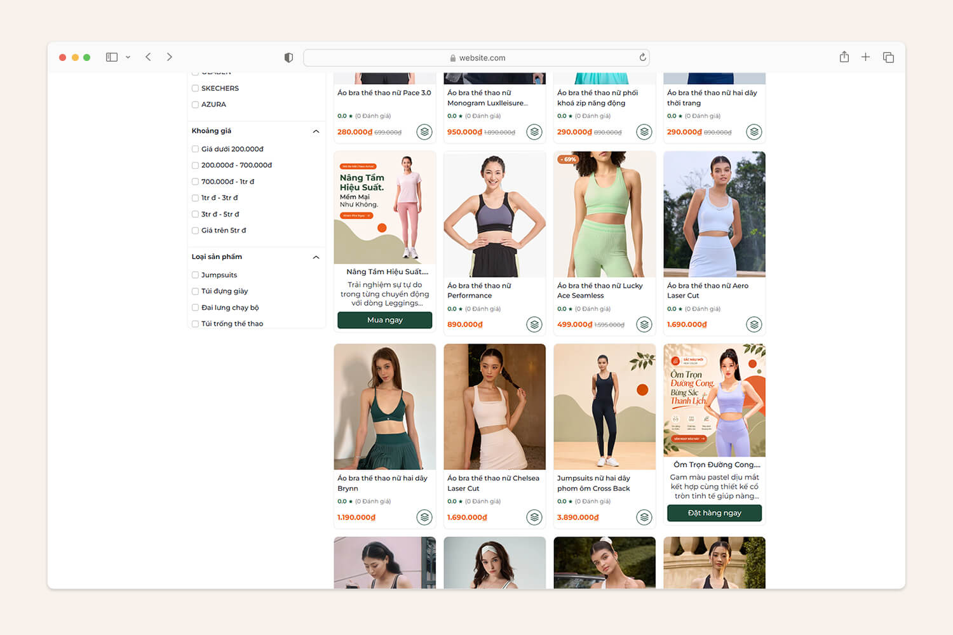This screenshot has height=635, width=953.
Task: Open the Chelsea Laser Cut product photo
Action: pyautogui.click(x=495, y=407)
